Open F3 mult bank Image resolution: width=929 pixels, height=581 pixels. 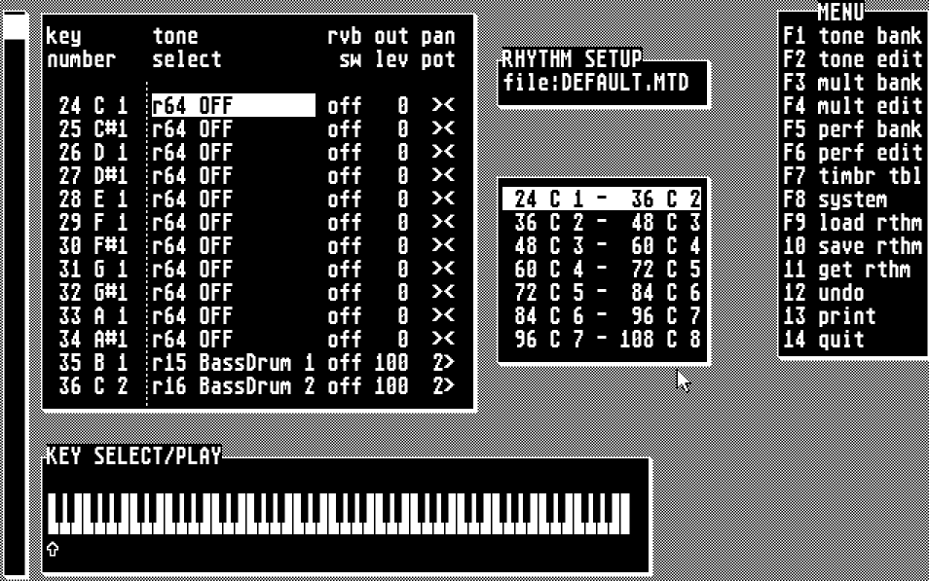point(853,83)
